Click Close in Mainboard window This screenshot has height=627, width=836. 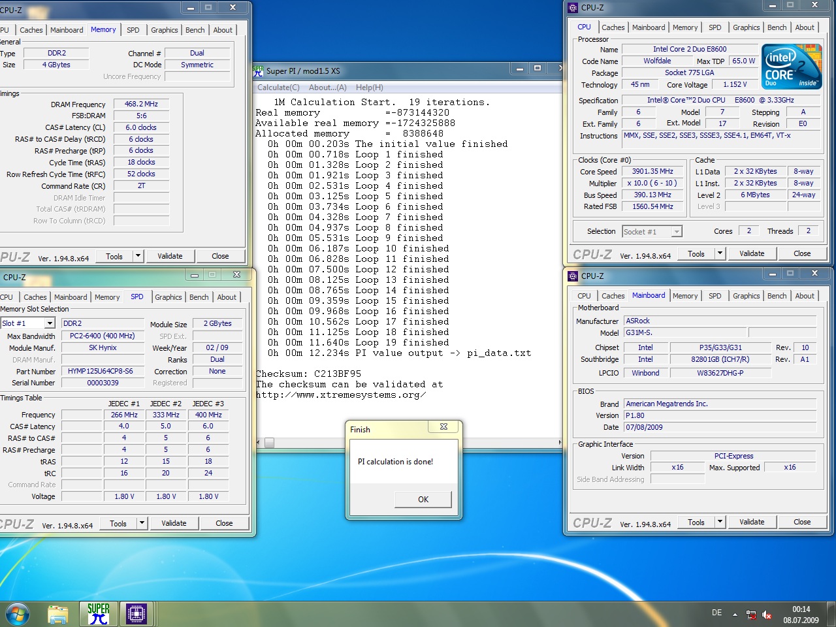(802, 522)
